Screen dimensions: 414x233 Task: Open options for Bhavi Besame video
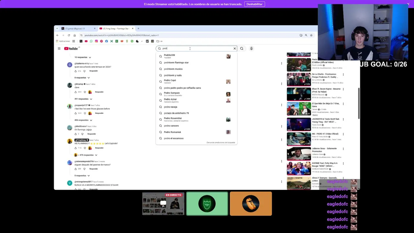(343, 89)
